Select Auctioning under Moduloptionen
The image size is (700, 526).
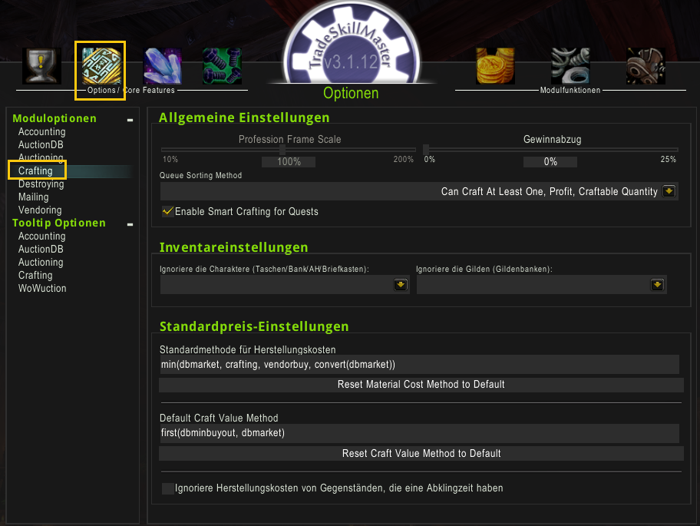tap(41, 157)
